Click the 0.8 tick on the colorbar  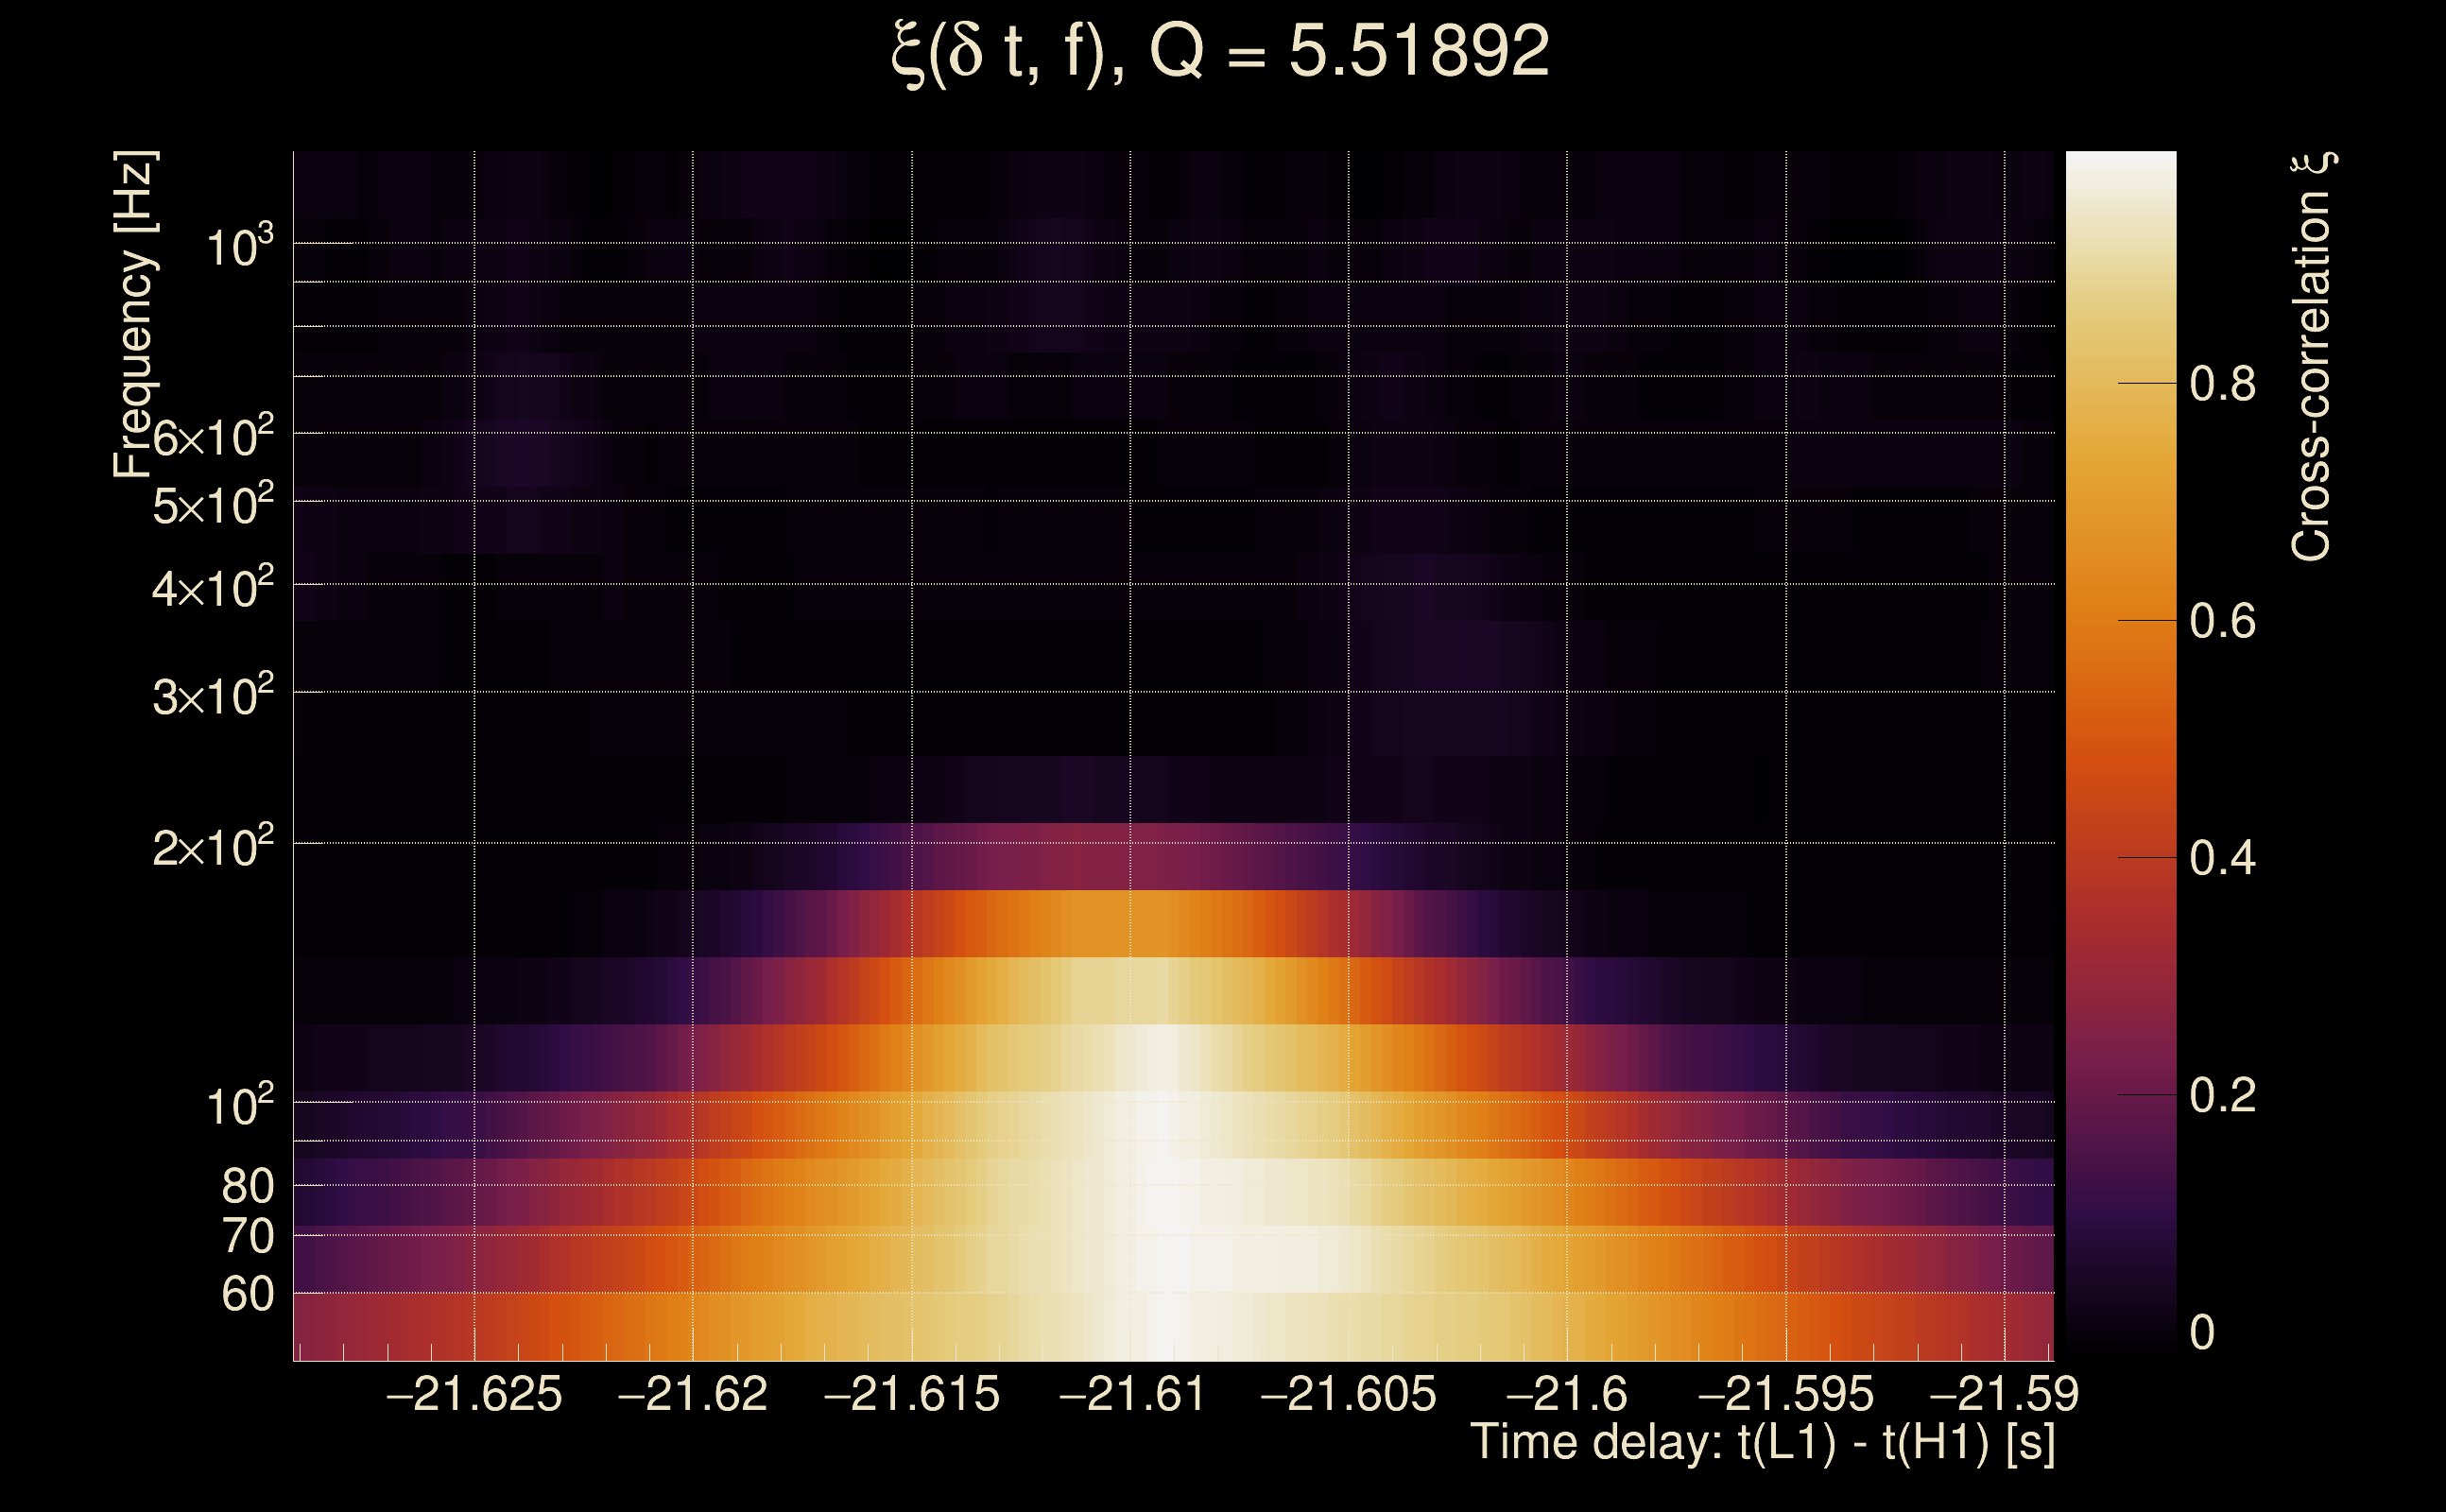click(2222, 384)
